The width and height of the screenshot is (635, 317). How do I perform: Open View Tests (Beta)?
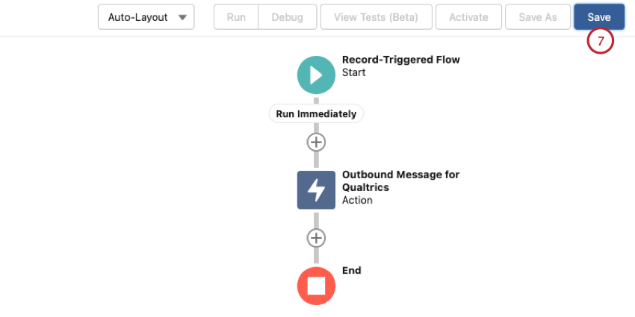pos(377,17)
